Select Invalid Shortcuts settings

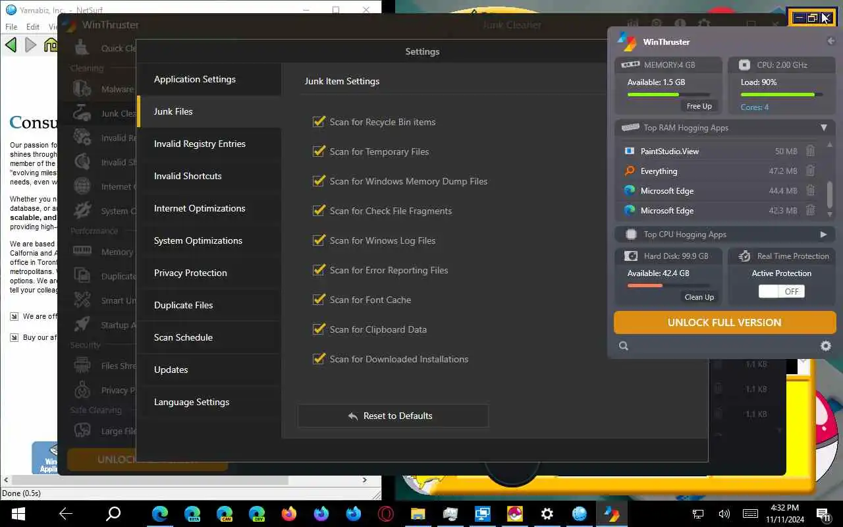point(209,176)
